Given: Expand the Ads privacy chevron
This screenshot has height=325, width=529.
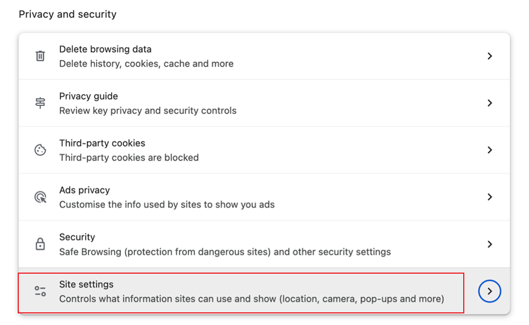Looking at the screenshot, I should tap(490, 196).
